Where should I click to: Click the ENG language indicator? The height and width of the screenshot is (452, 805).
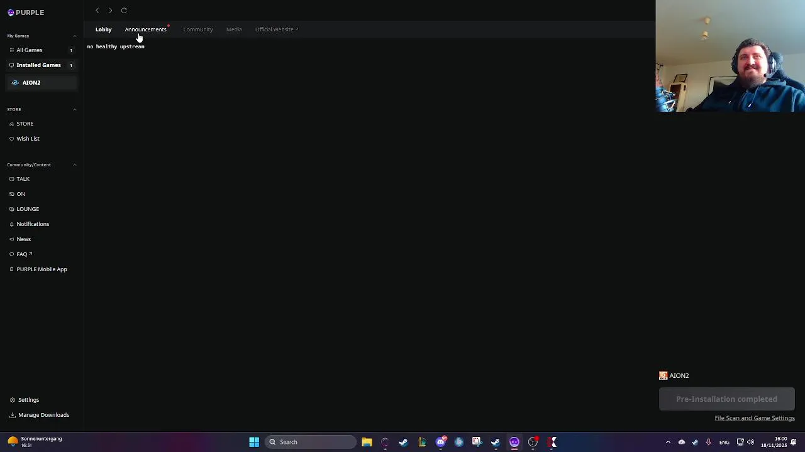tap(724, 442)
